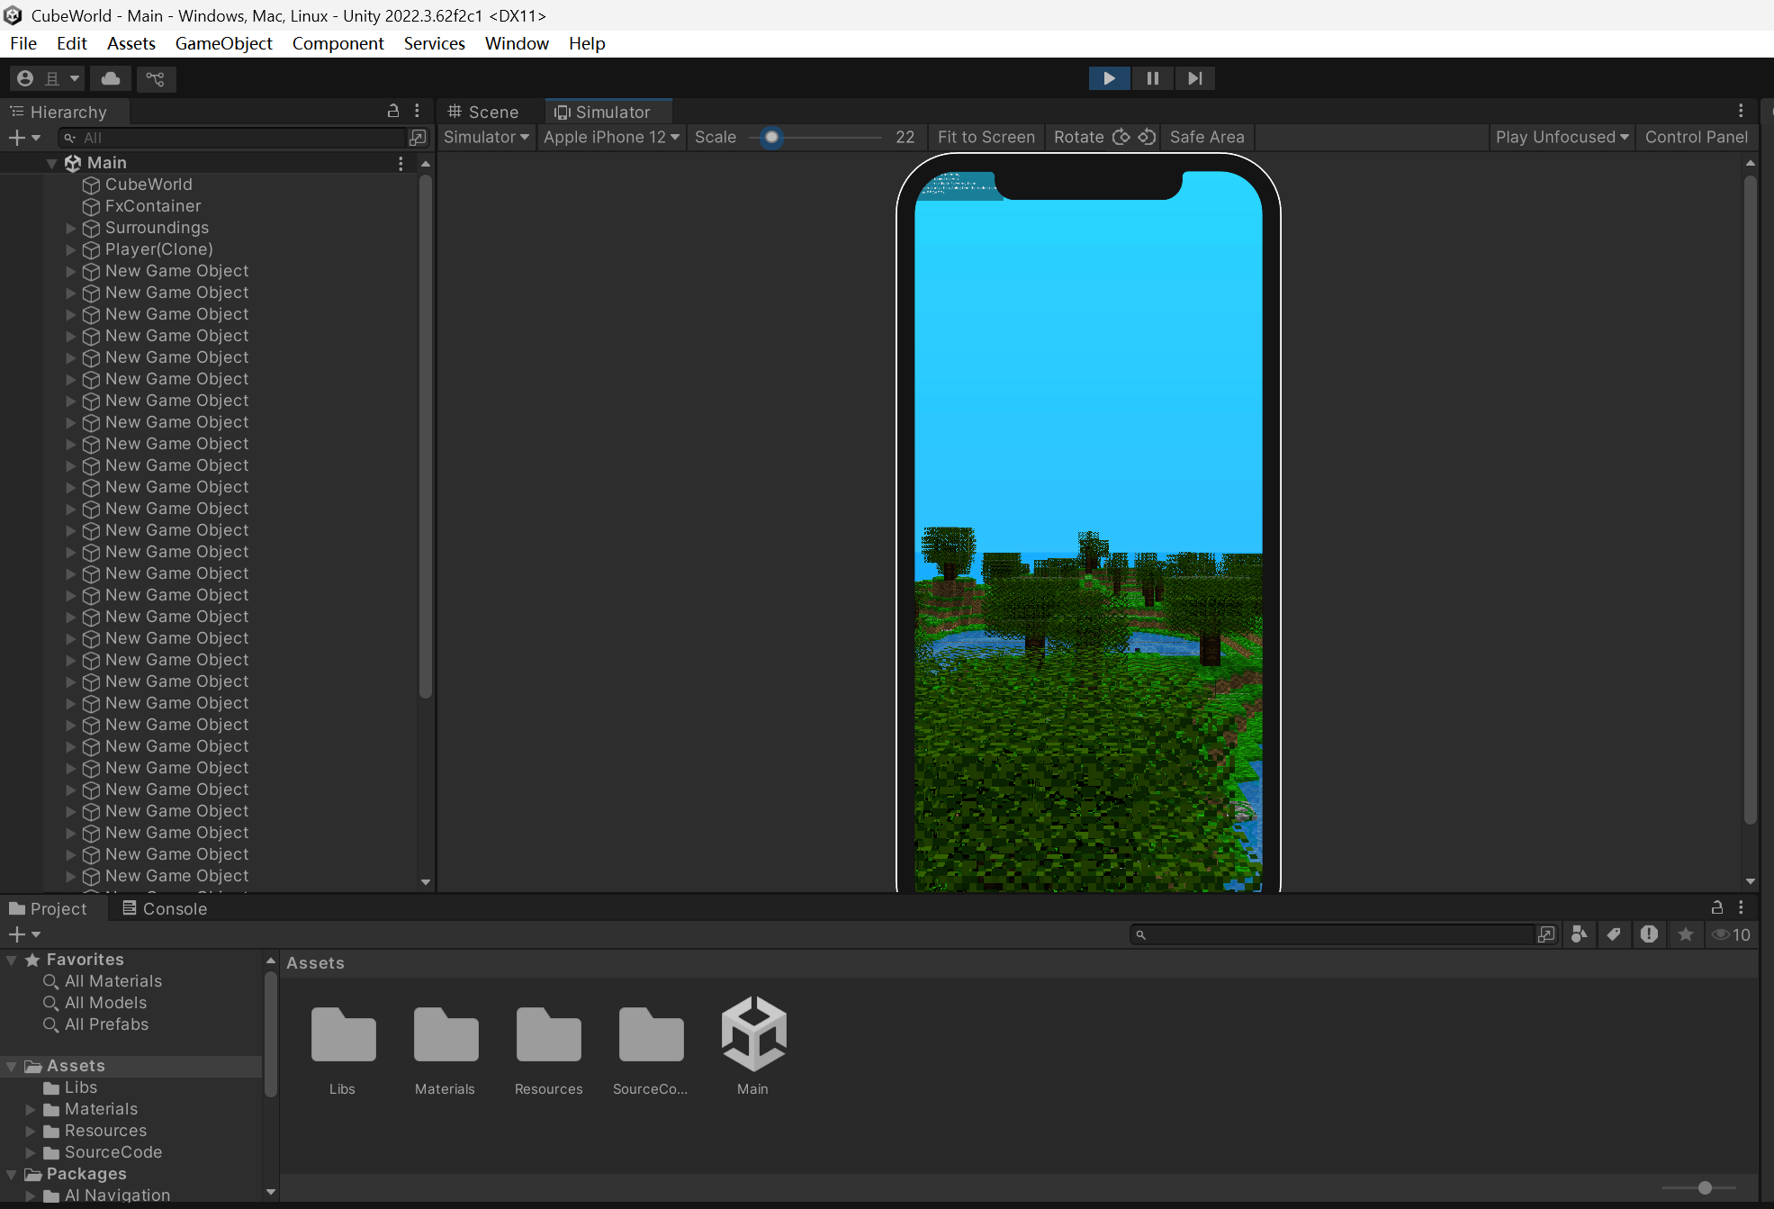Viewport: 1774px width, 1209px height.
Task: Open the Play Unfocused dropdown
Action: [1562, 137]
